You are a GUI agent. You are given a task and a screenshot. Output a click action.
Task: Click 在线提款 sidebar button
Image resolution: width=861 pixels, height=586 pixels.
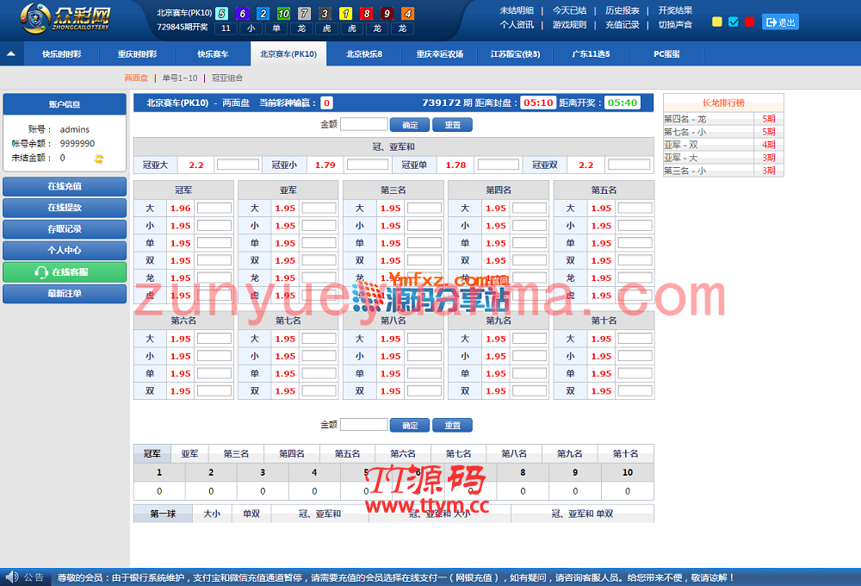[x=65, y=208]
